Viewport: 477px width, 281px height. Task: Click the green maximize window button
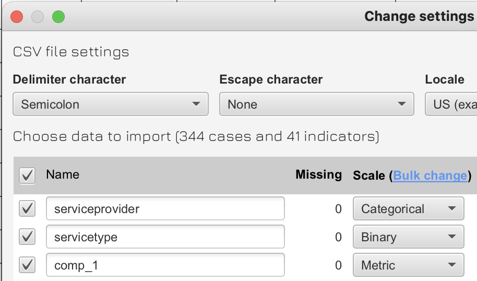point(58,17)
